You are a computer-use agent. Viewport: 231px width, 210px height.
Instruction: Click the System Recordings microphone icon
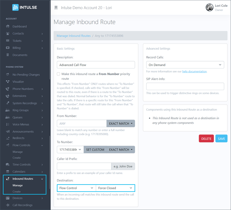point(8,103)
